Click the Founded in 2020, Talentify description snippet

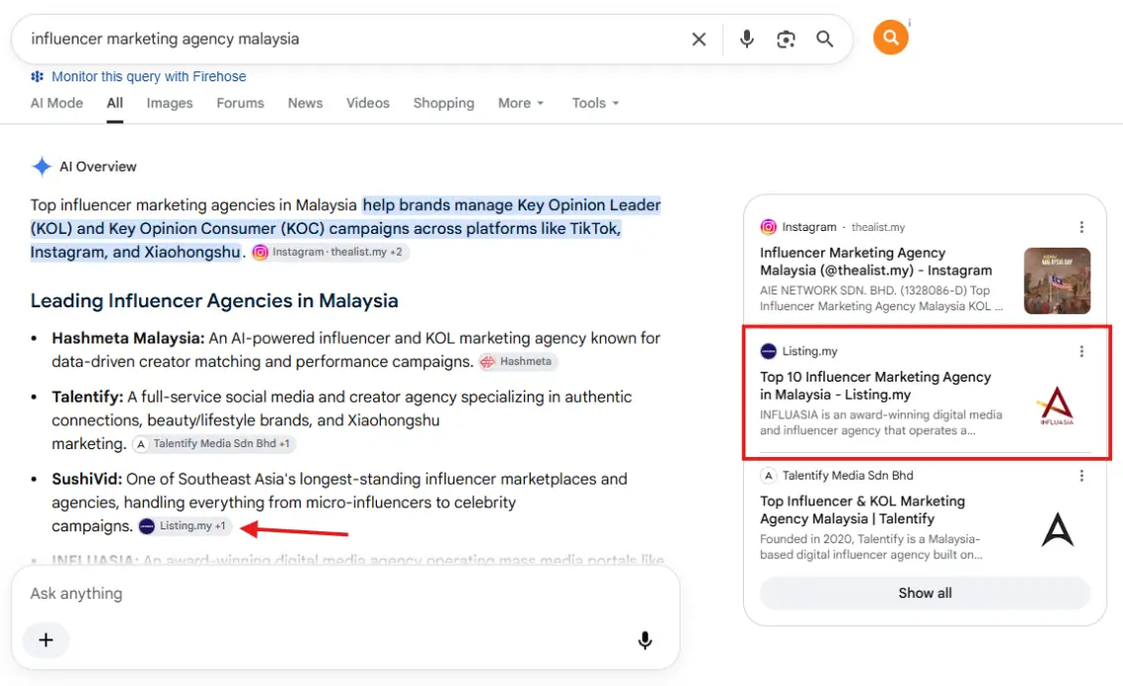871,546
